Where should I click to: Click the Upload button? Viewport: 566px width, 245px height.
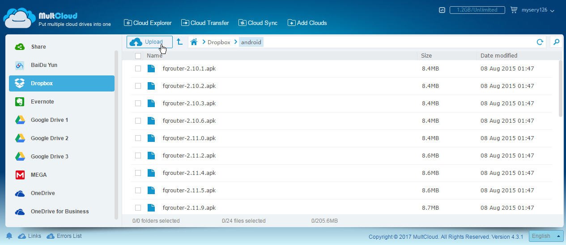pyautogui.click(x=149, y=42)
